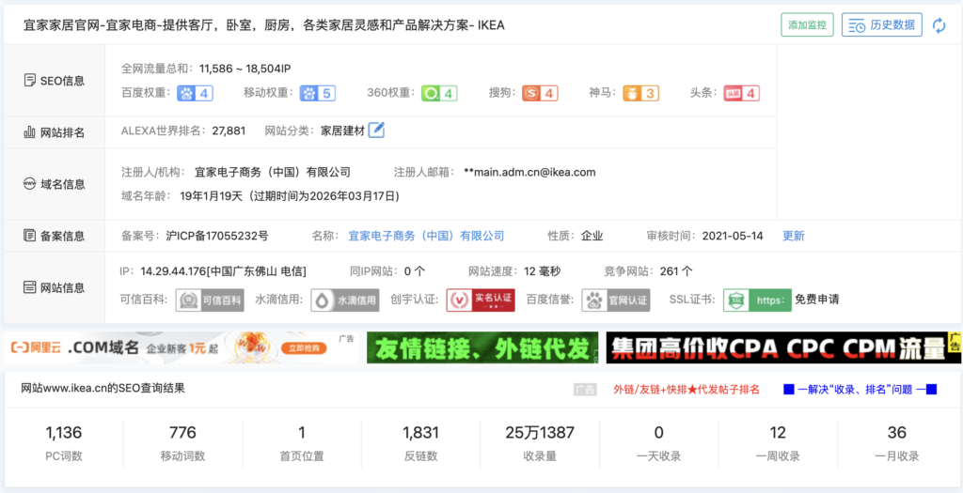
Task: Click the registrant email **main.adm.cn@ikea.com
Action: [530, 172]
